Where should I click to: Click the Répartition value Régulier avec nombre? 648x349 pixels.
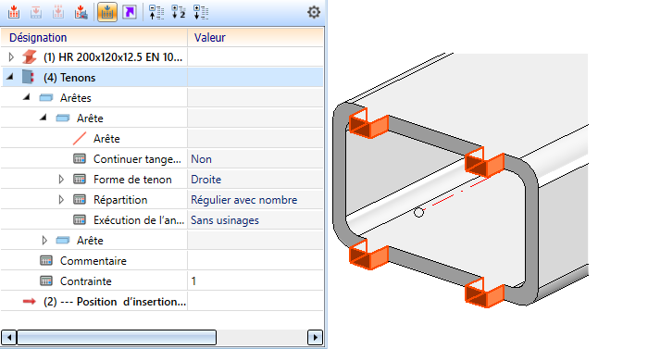pyautogui.click(x=243, y=200)
